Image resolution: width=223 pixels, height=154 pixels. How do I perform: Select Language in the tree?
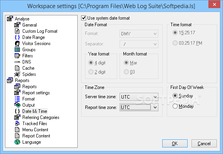coord(32,142)
